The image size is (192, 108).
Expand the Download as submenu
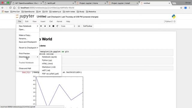[28, 57]
